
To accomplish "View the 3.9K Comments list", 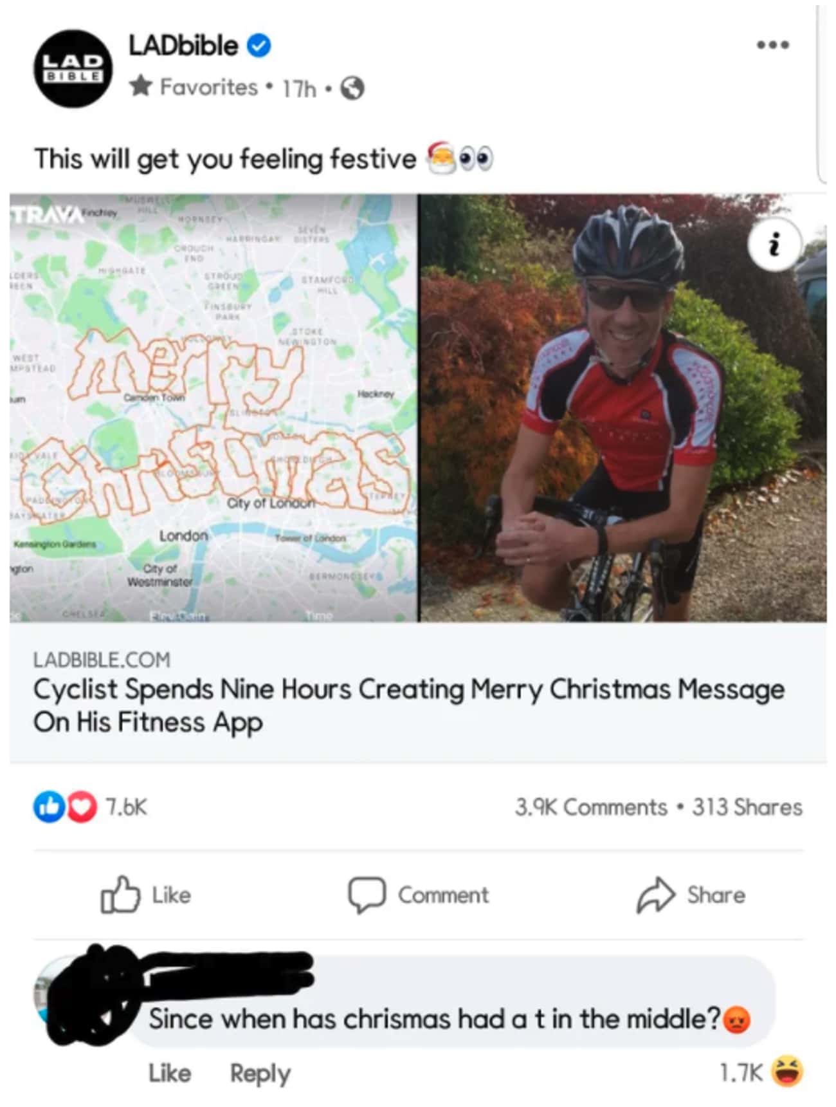I will [590, 807].
